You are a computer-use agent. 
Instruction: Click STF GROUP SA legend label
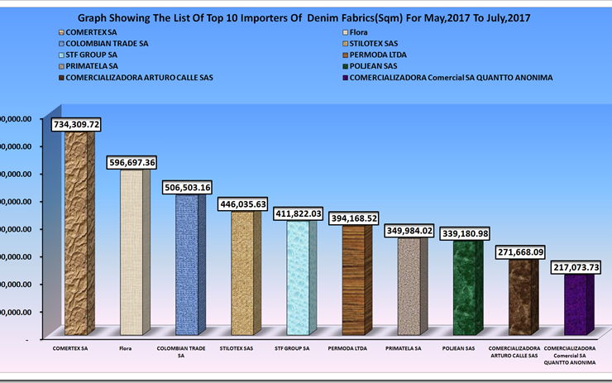pyautogui.click(x=91, y=55)
